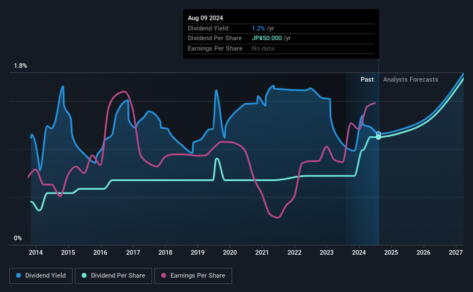The width and height of the screenshot is (473, 292).
Task: Toggle the Earnings Per Share legend button
Action: (x=193, y=276)
